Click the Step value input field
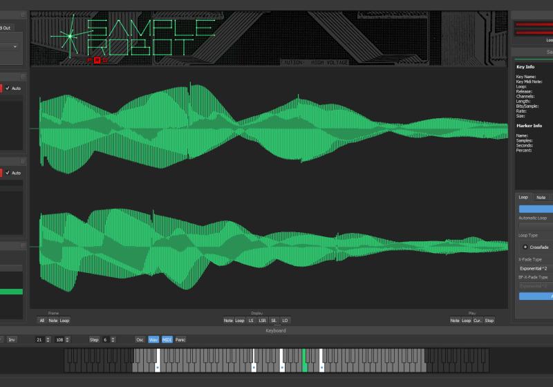 coord(105,340)
